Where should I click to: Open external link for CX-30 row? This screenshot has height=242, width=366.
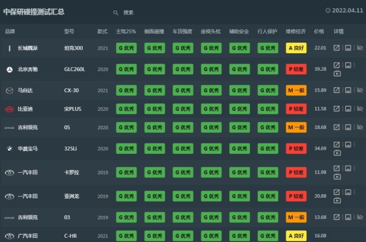click(x=336, y=90)
